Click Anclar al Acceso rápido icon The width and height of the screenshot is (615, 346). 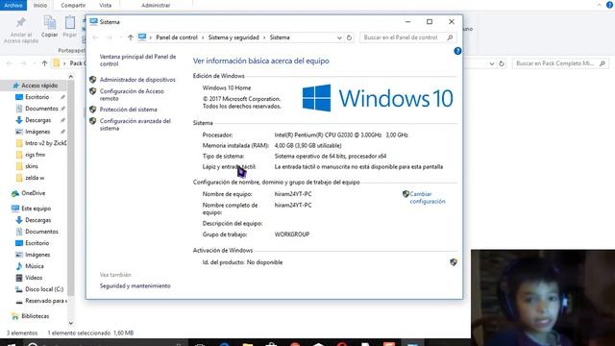point(21,22)
